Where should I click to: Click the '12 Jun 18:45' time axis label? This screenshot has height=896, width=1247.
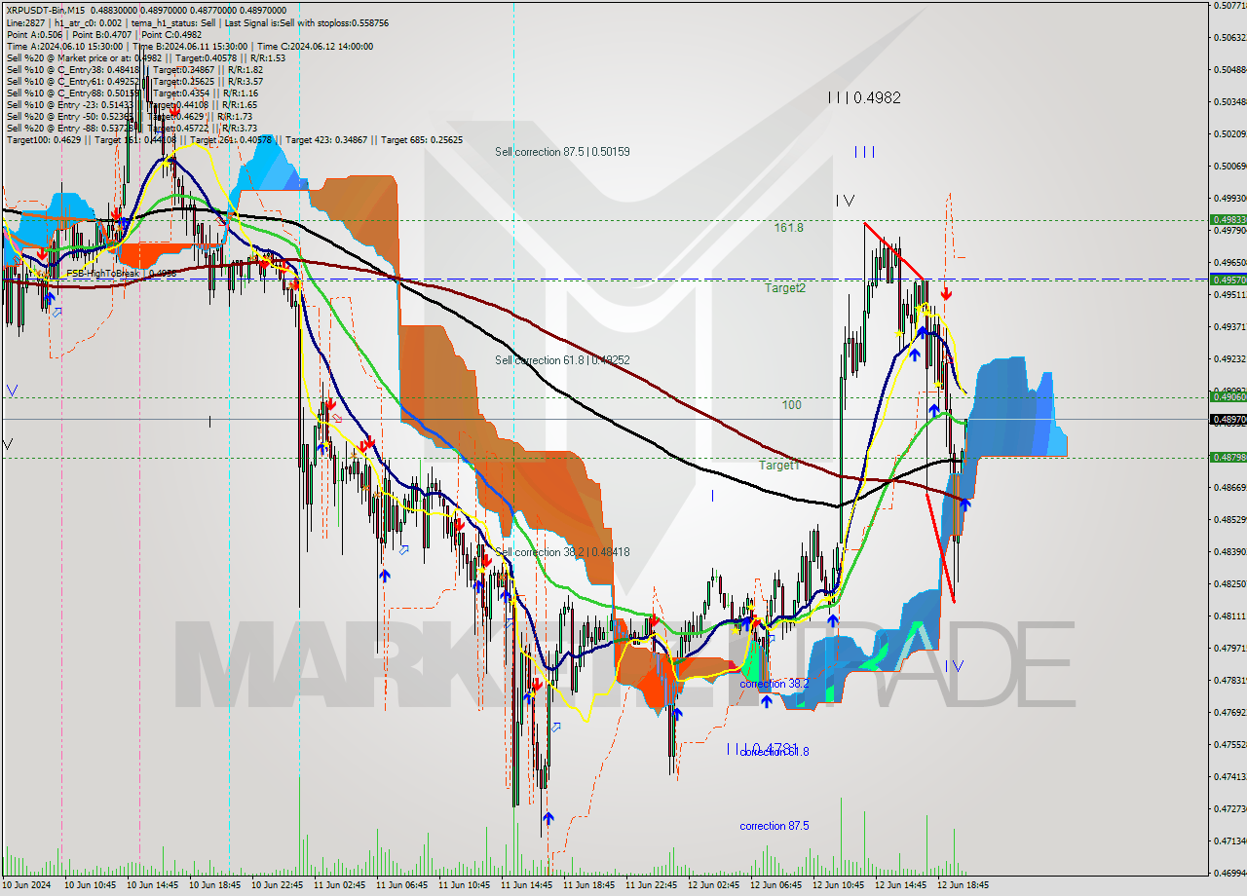pos(962,885)
